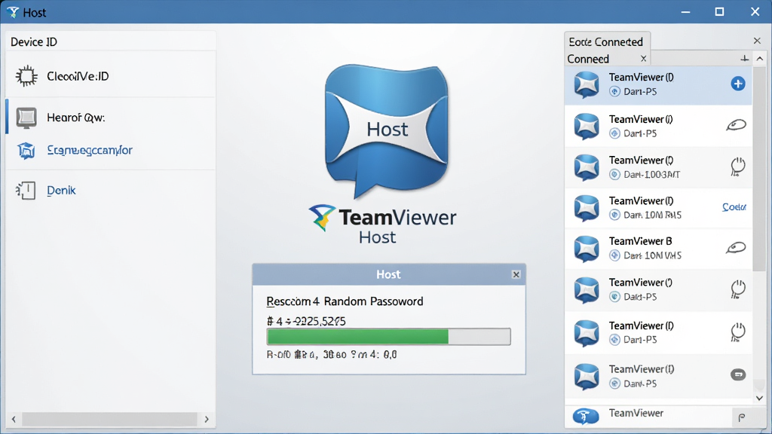Click the TeamViewer avatar in Dald-PS row
Screen dimensions: 772x434
tap(587, 289)
